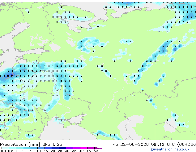Click the '11' precipitation value on the map
The image size is (196, 152).
[12, 76]
